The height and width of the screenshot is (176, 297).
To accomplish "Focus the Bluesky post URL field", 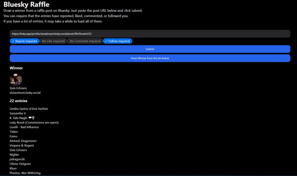I will 150,34.
